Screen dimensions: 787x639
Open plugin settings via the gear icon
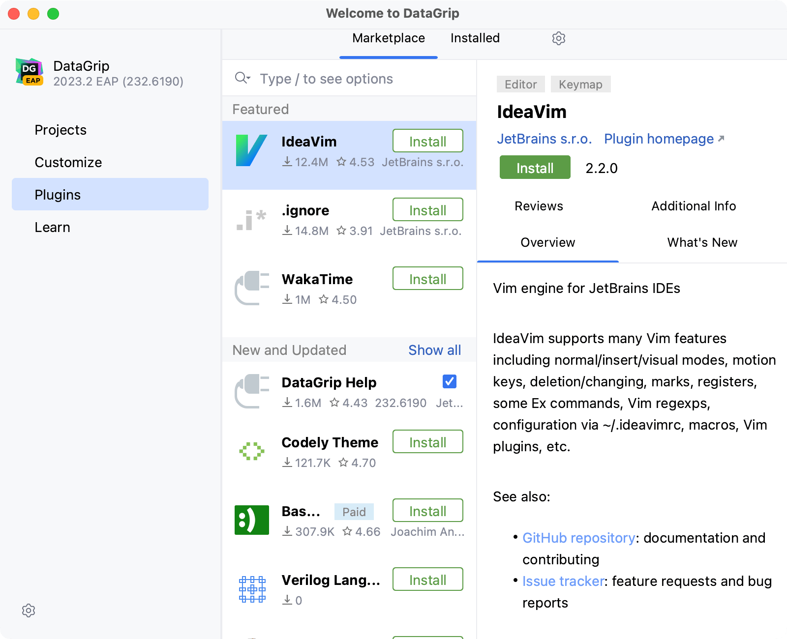click(x=559, y=38)
